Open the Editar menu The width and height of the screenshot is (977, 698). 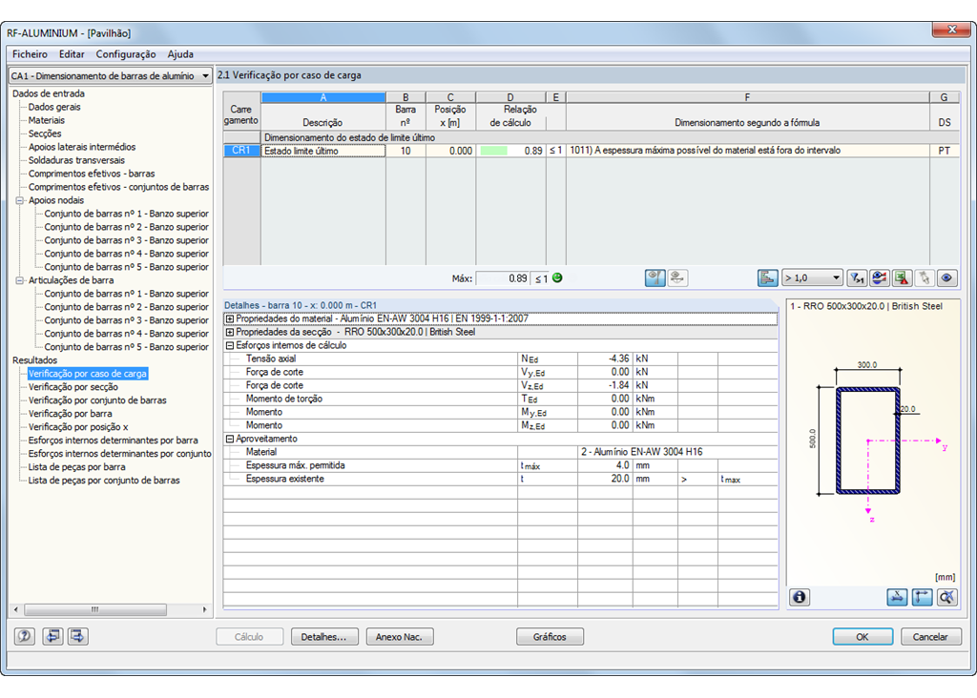tap(72, 54)
